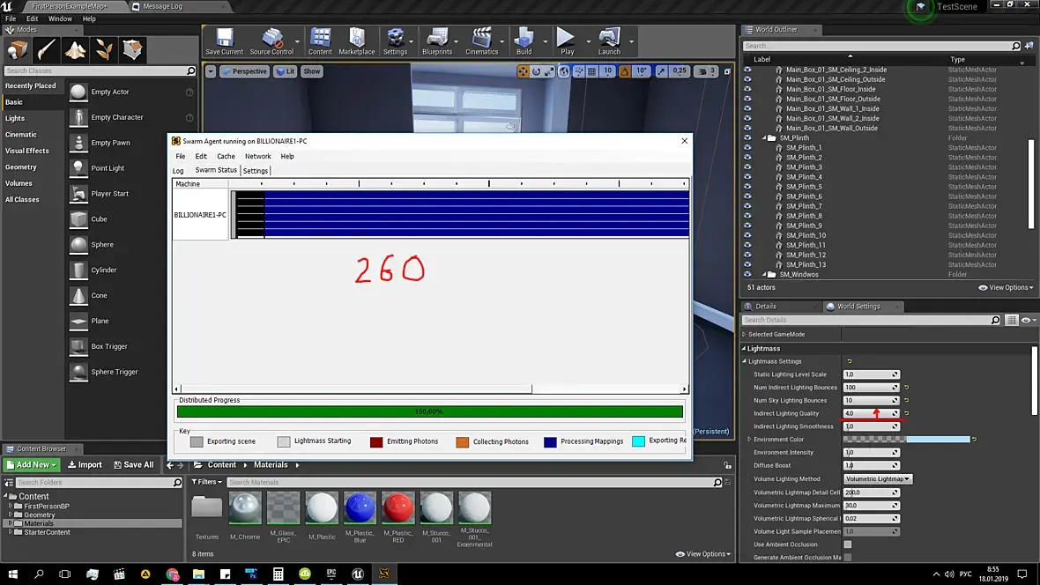Toggle grid snapping in the viewport toolbar
This screenshot has width=1040, height=585.
click(591, 71)
